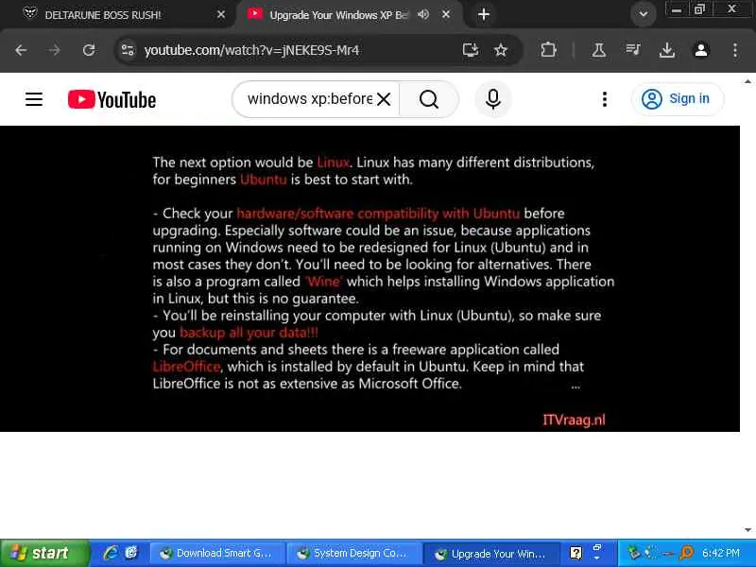Open the first system tray icon

click(x=633, y=553)
